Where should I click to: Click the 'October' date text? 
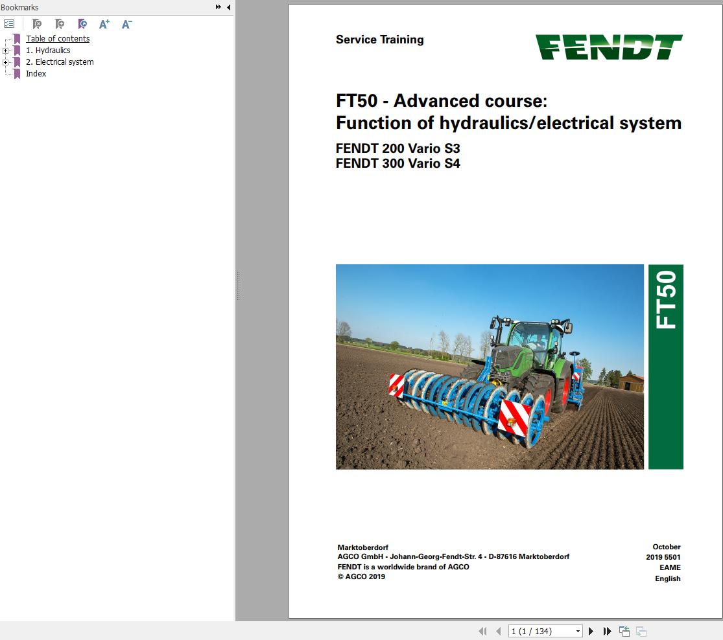click(x=667, y=547)
